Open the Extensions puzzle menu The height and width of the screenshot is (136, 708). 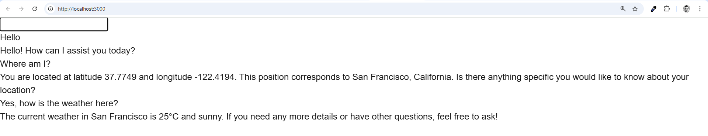click(667, 9)
